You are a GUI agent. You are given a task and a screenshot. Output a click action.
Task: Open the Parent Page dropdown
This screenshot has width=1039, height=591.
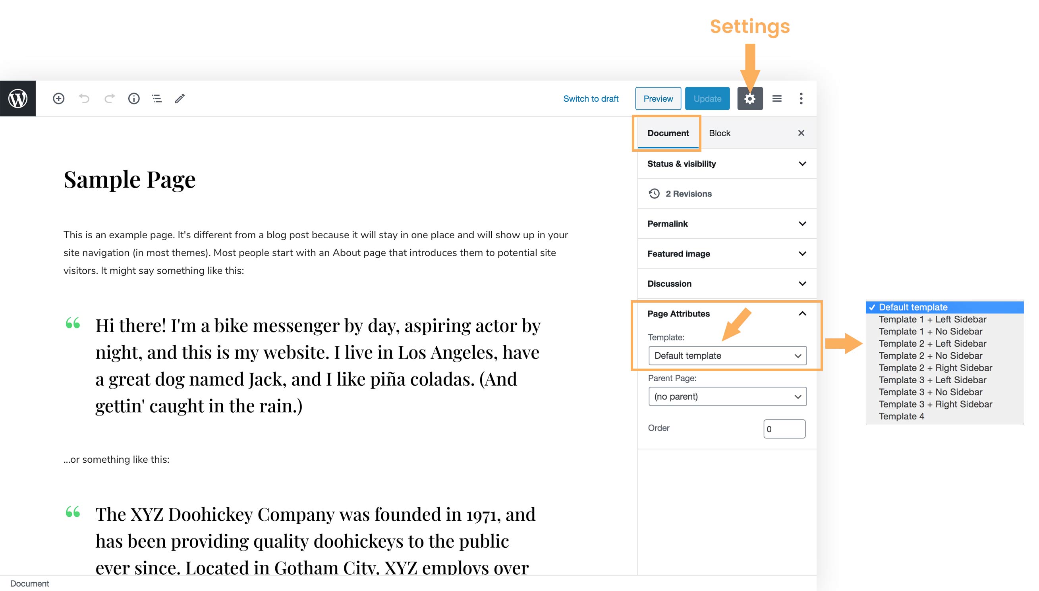727,396
